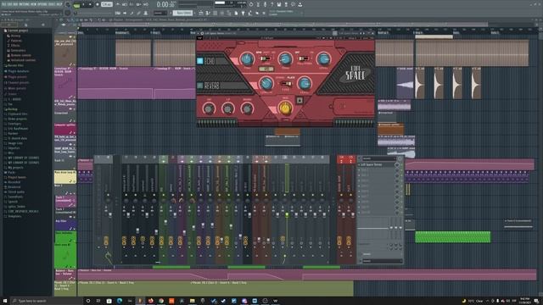543x305 pixels.
Task: Click the playlist horizontal scrollbar at the top
Action: (x=284, y=25)
